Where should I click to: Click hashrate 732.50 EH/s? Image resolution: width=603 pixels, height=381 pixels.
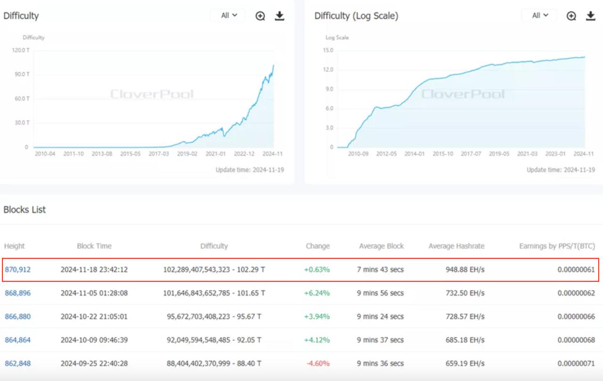(x=465, y=293)
